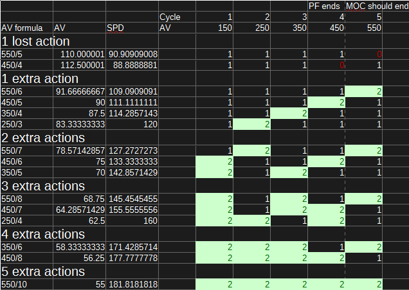Select the cycle AV header '350'
Viewport: 409px width, 290px height.
point(289,28)
